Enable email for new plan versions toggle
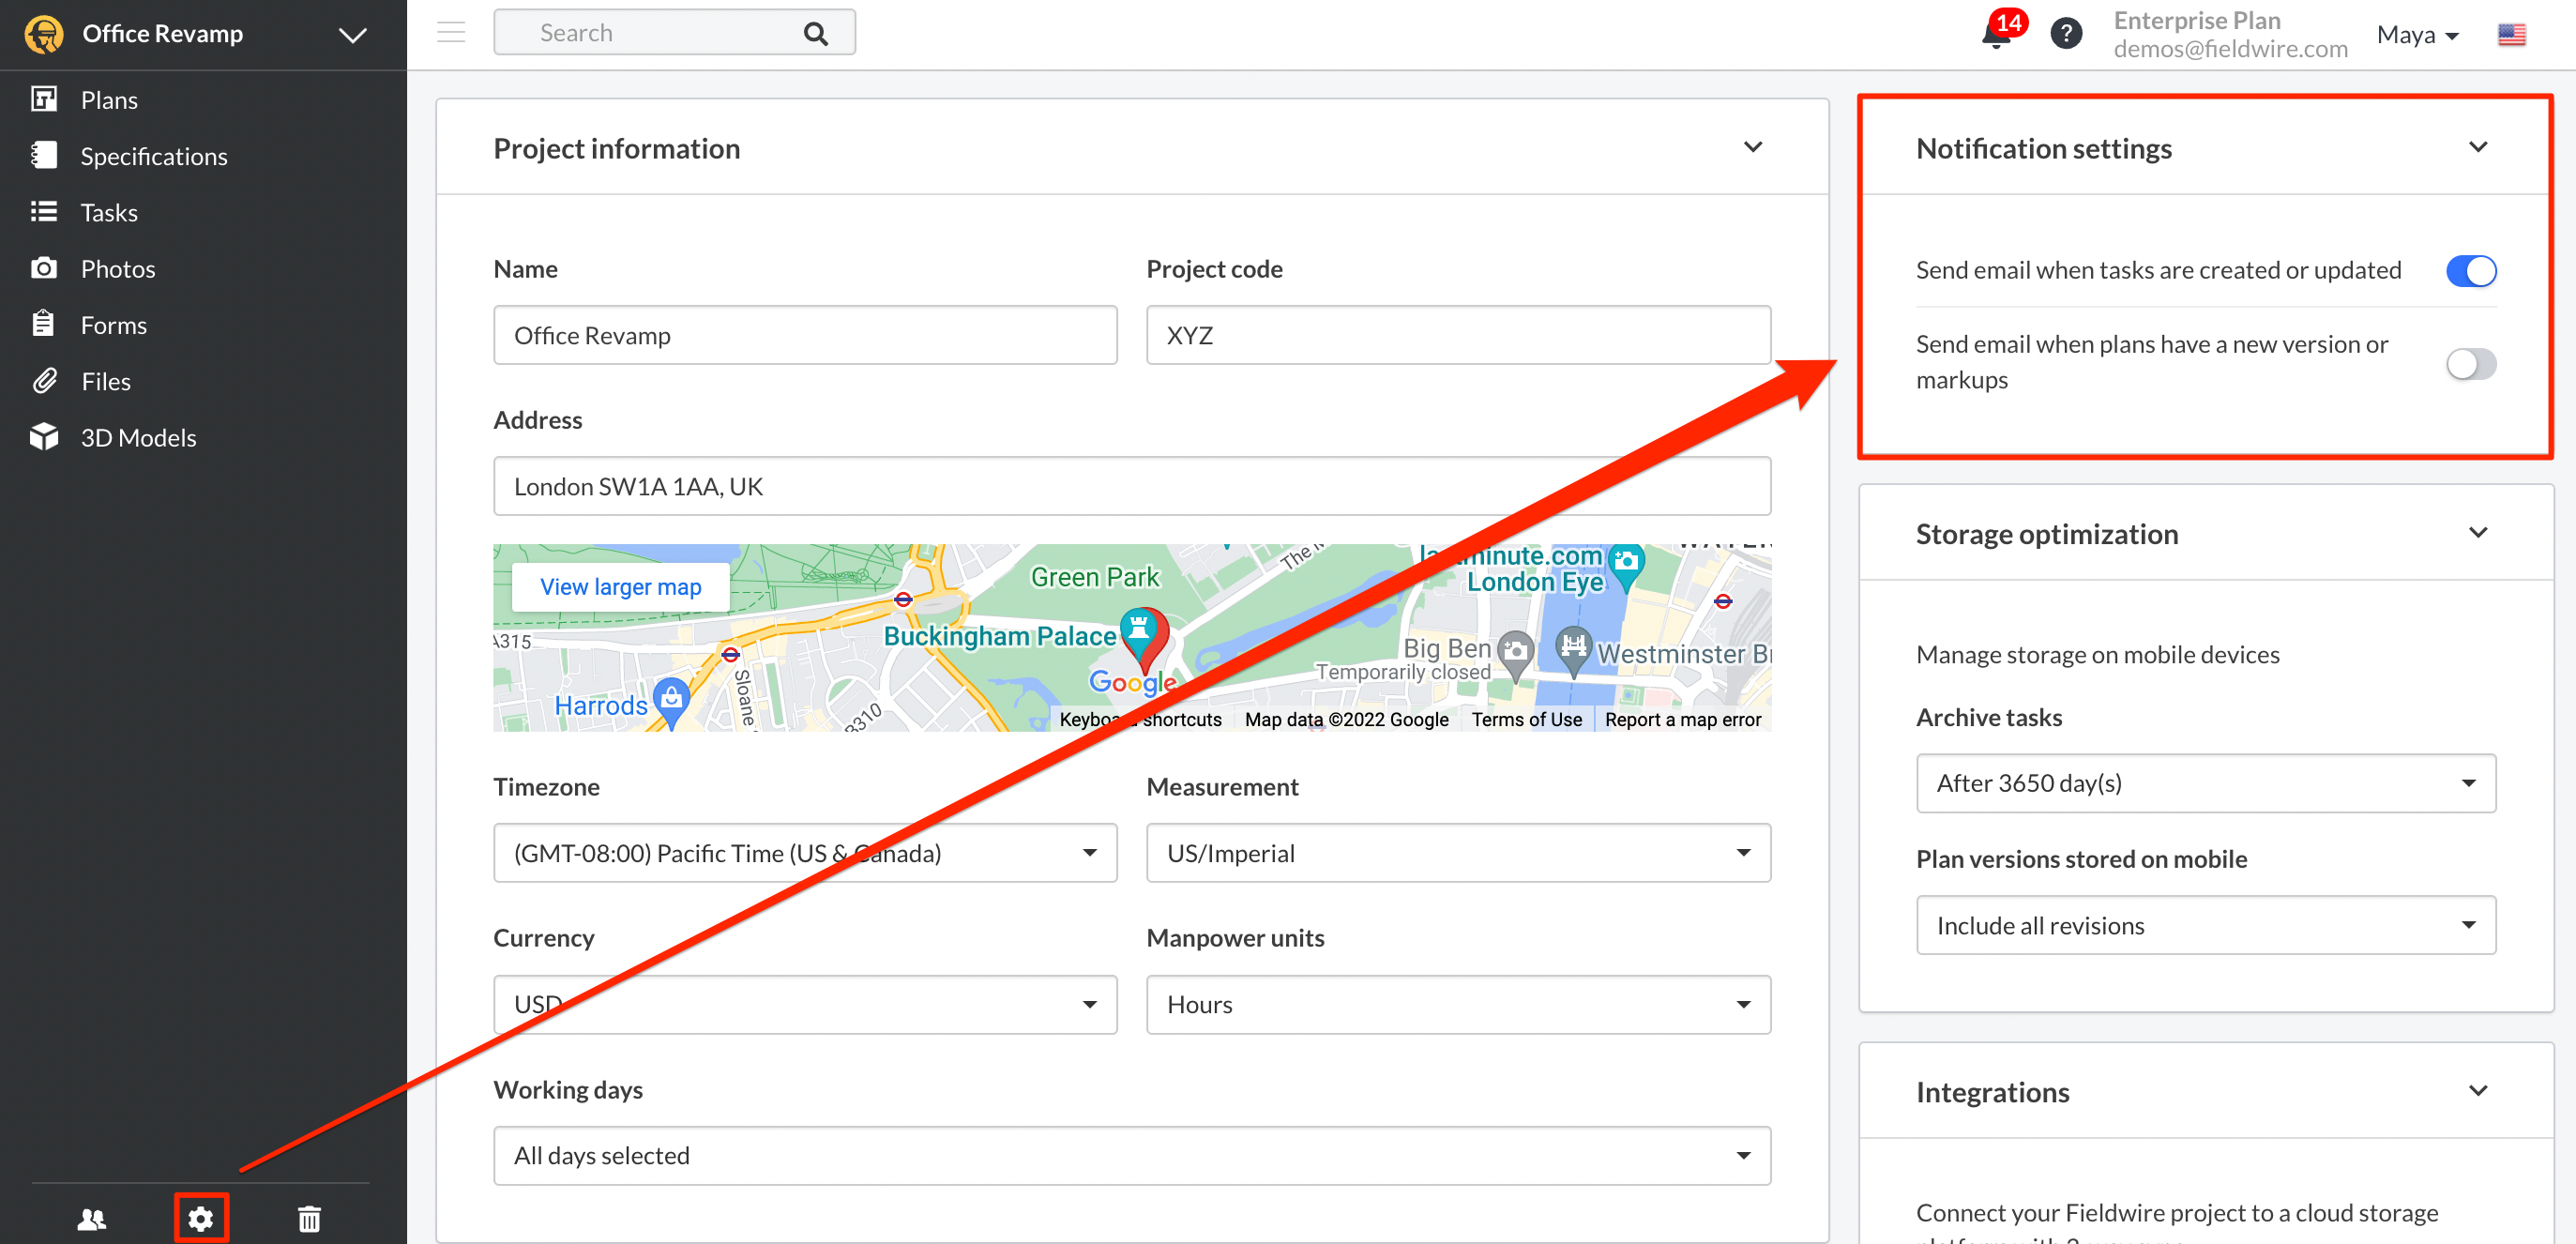Image resolution: width=2576 pixels, height=1244 pixels. 2470,363
